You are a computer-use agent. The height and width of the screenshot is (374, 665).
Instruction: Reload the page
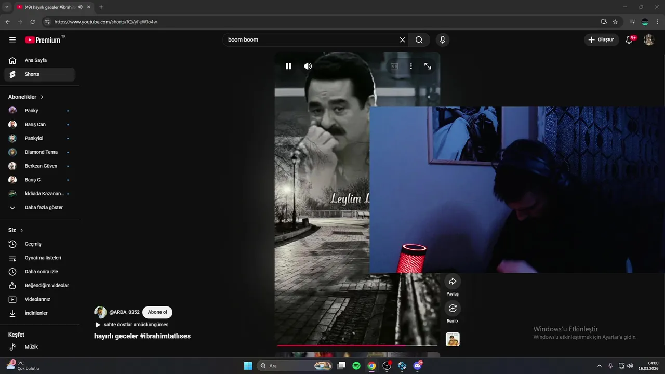(x=32, y=22)
